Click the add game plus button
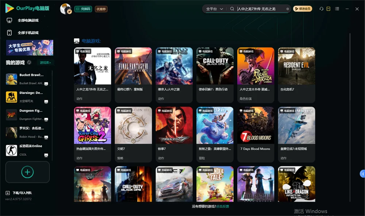This screenshot has width=365, height=216. 27,172
